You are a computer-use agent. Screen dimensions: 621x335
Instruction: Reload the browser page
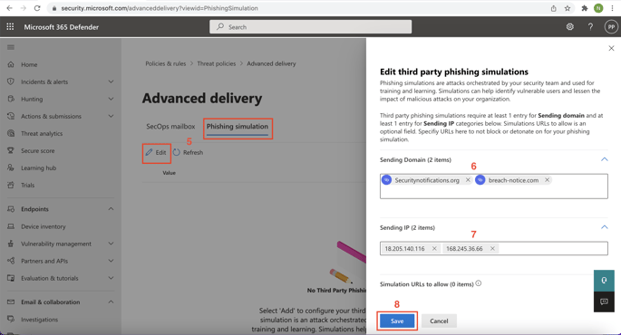(37, 8)
